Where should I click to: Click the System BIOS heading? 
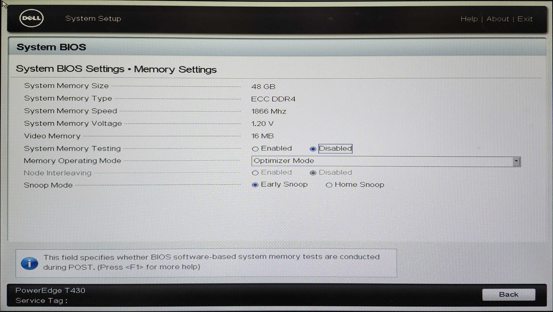click(x=51, y=47)
